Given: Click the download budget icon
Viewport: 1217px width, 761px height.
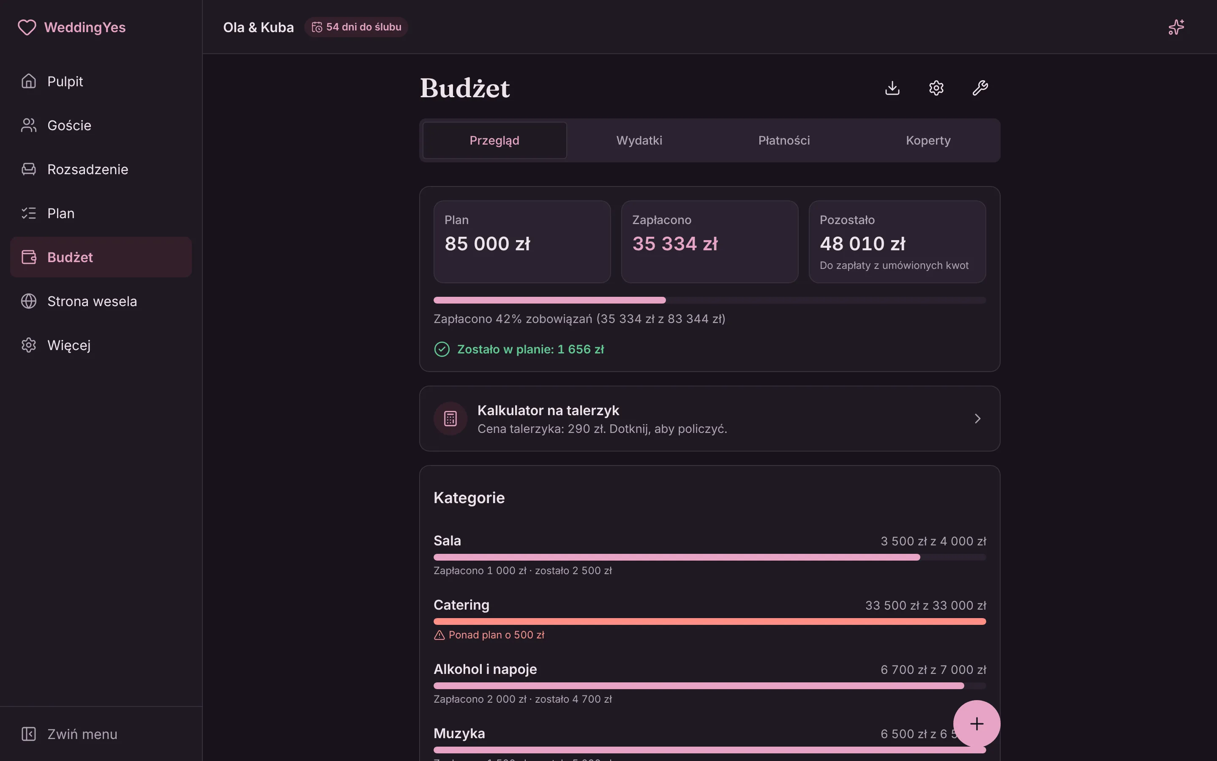Looking at the screenshot, I should (892, 88).
